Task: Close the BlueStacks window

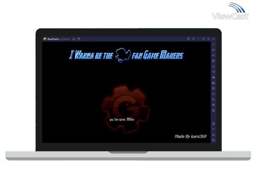Action: pyautogui.click(x=208, y=39)
